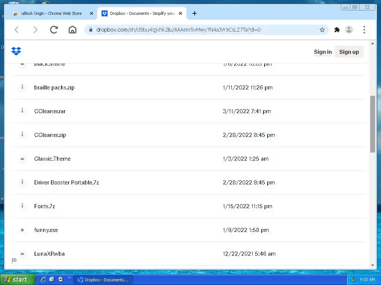
Task: Open the braille packs.zip file
Action: click(54, 88)
